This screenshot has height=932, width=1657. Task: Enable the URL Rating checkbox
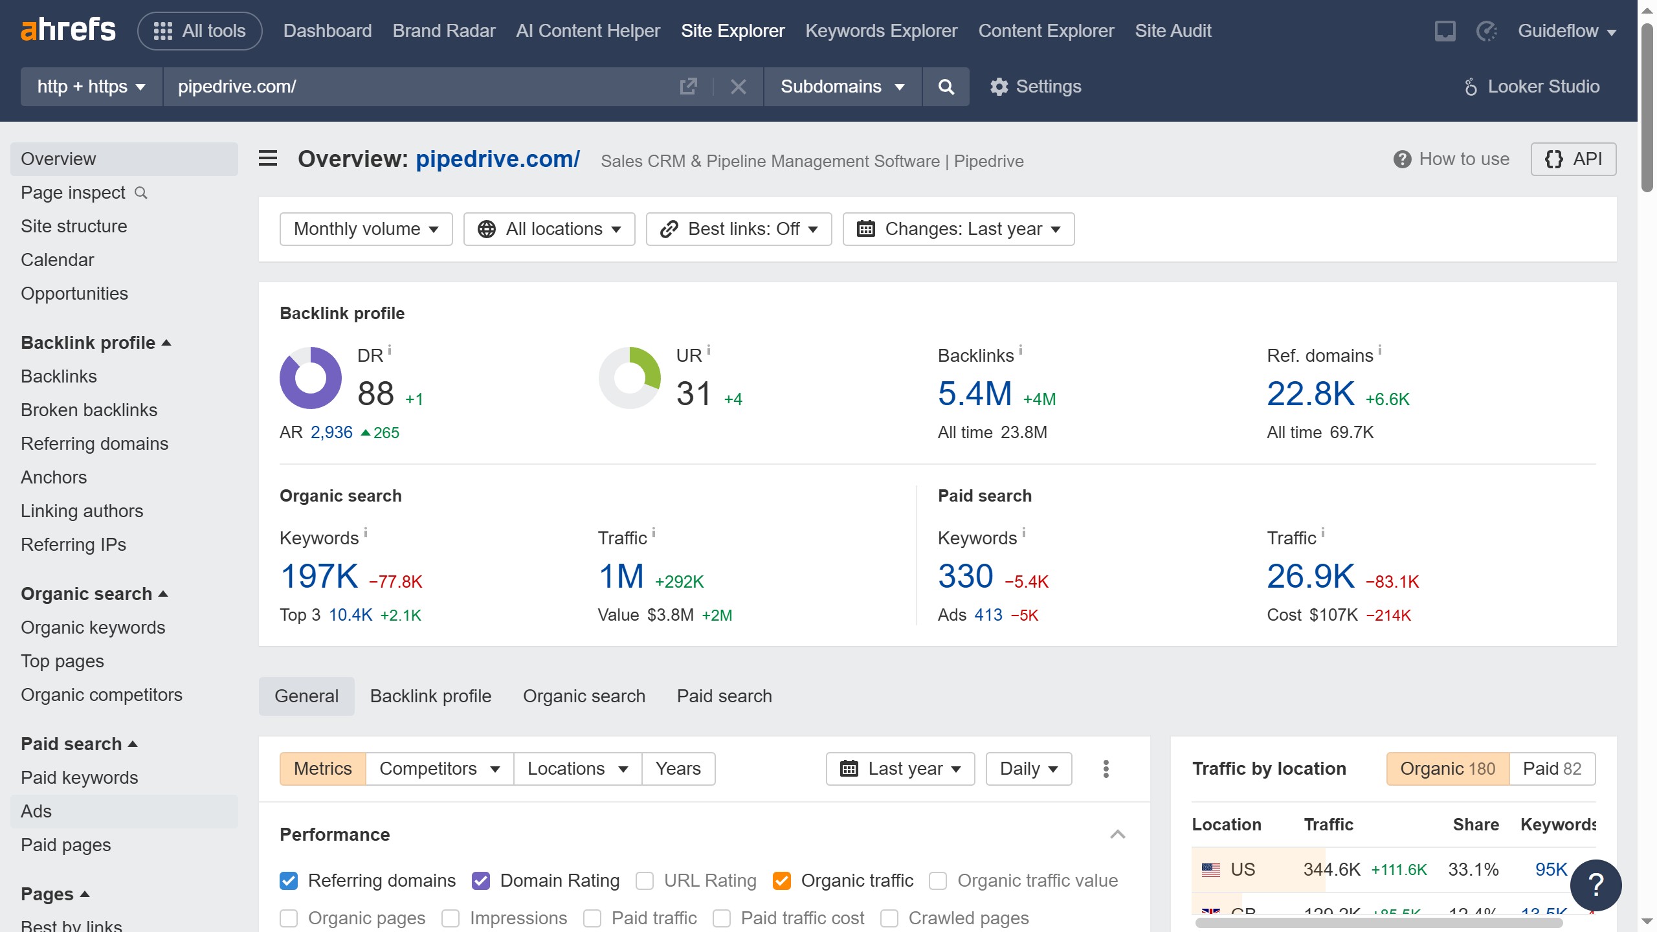[x=645, y=881]
